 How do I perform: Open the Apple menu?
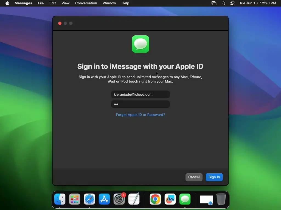click(7, 3)
